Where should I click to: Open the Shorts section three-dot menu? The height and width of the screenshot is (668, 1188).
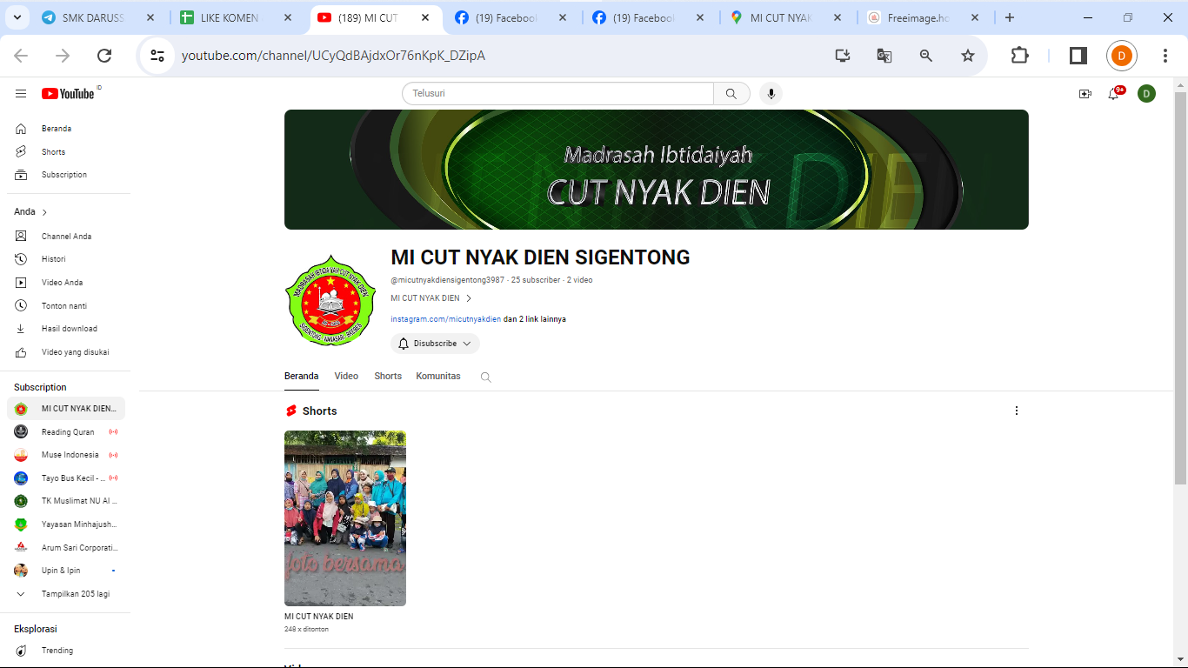(1016, 411)
